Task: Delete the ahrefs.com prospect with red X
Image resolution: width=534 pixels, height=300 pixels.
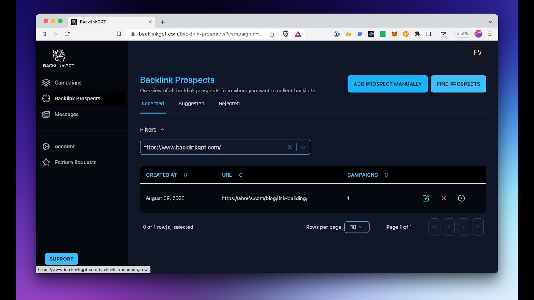Action: click(443, 198)
